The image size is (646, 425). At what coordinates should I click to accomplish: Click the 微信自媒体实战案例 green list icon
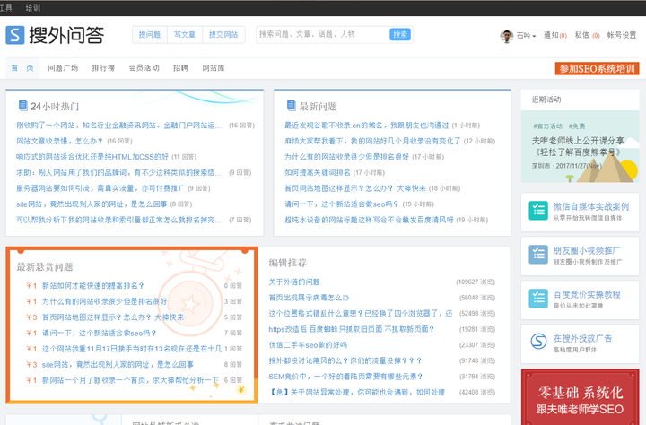point(538,211)
